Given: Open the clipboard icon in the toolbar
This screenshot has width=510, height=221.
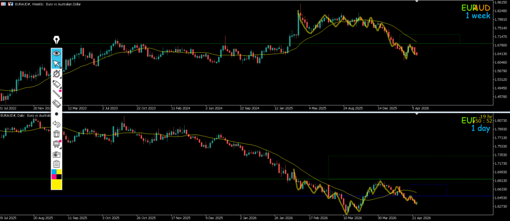Looking at the screenshot, I should coord(56,164).
